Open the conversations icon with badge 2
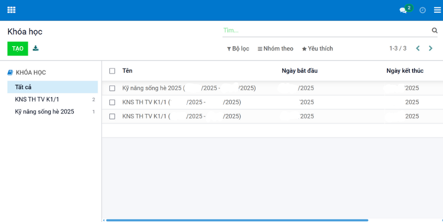 [404, 10]
